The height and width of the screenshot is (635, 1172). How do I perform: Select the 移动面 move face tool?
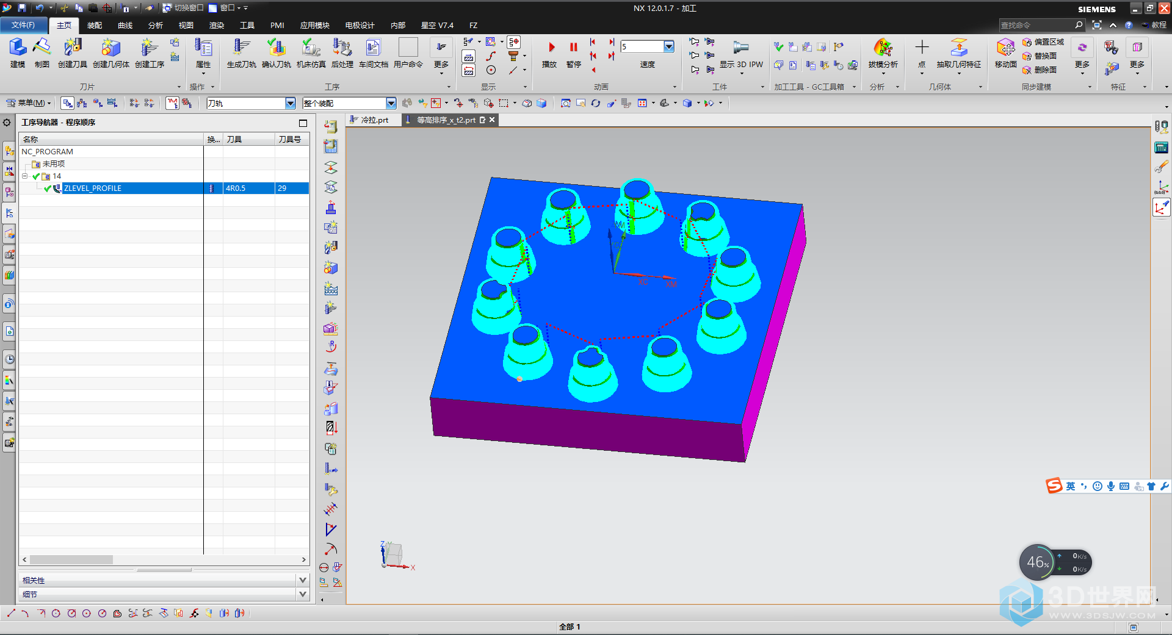point(1006,54)
